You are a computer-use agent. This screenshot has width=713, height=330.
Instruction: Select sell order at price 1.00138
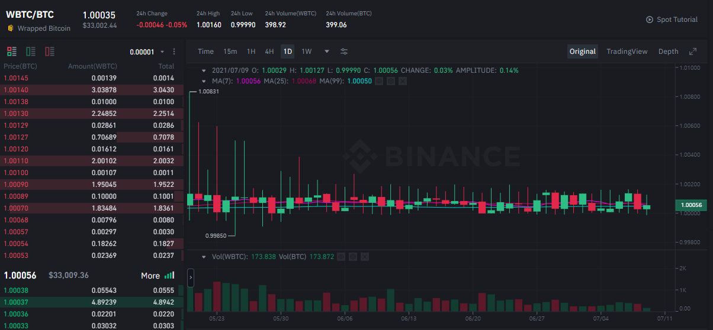pyautogui.click(x=92, y=102)
